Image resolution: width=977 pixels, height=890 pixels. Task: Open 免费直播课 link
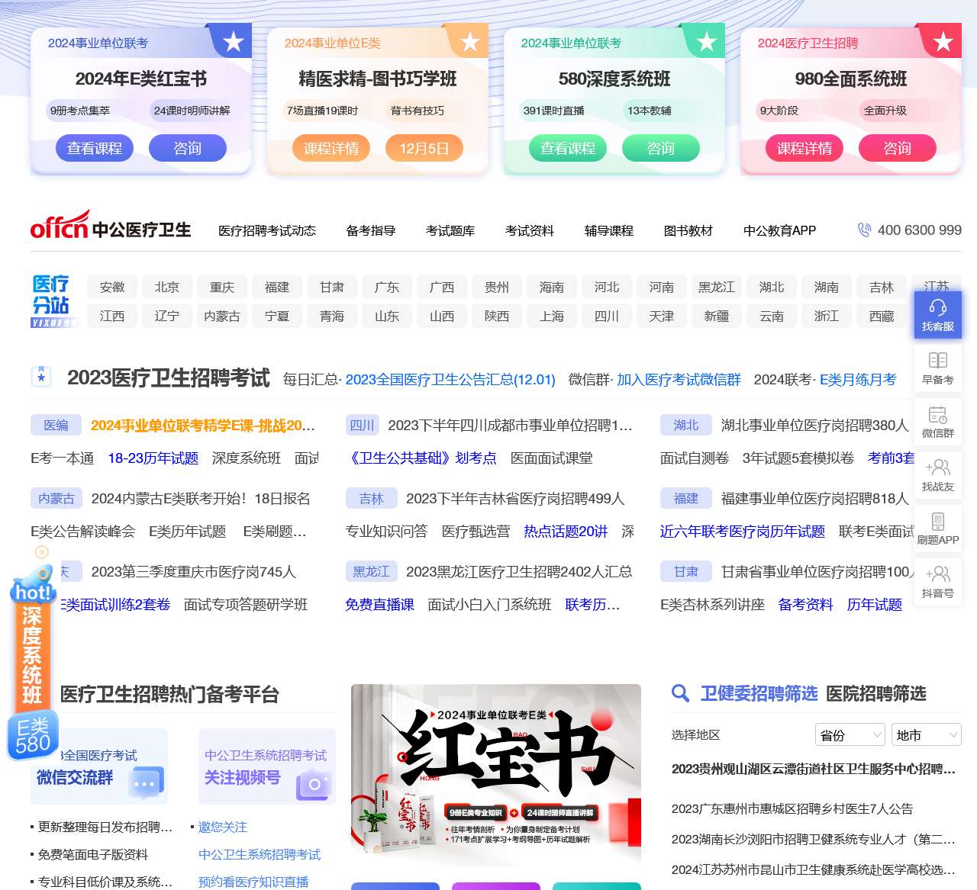[x=379, y=605]
